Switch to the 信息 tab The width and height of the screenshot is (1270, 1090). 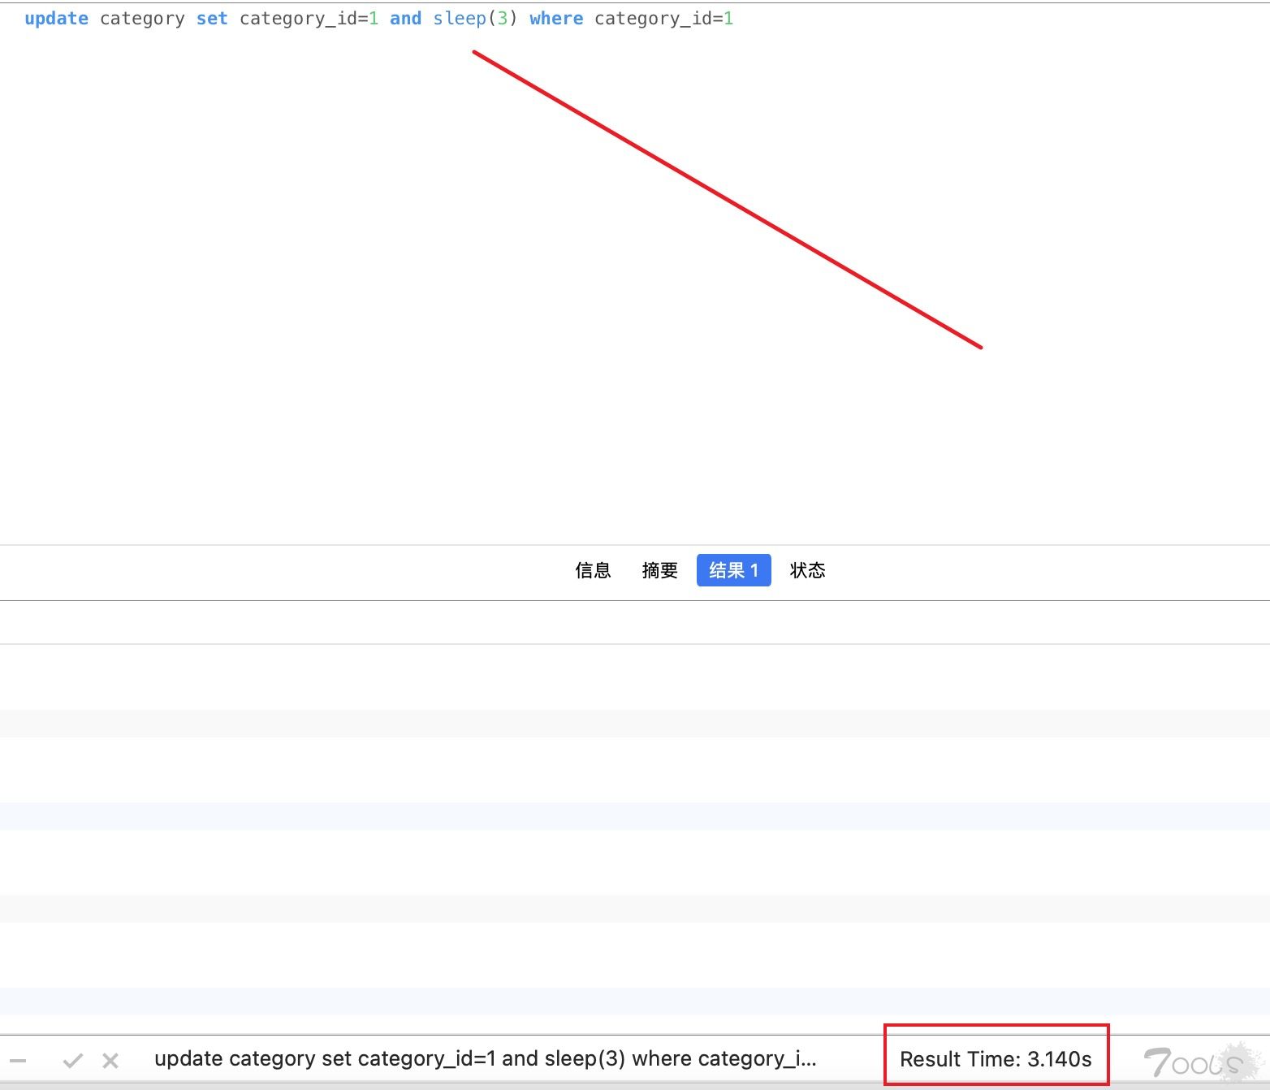[593, 571]
